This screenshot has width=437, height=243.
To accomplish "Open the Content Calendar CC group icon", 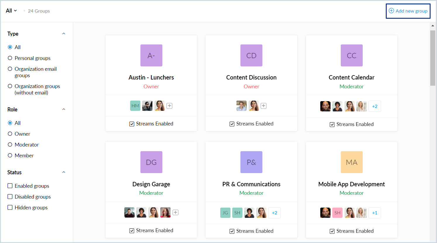I will (352, 55).
